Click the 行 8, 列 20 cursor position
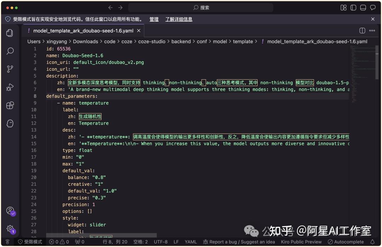Screen dimensions: 382x247 115,242
